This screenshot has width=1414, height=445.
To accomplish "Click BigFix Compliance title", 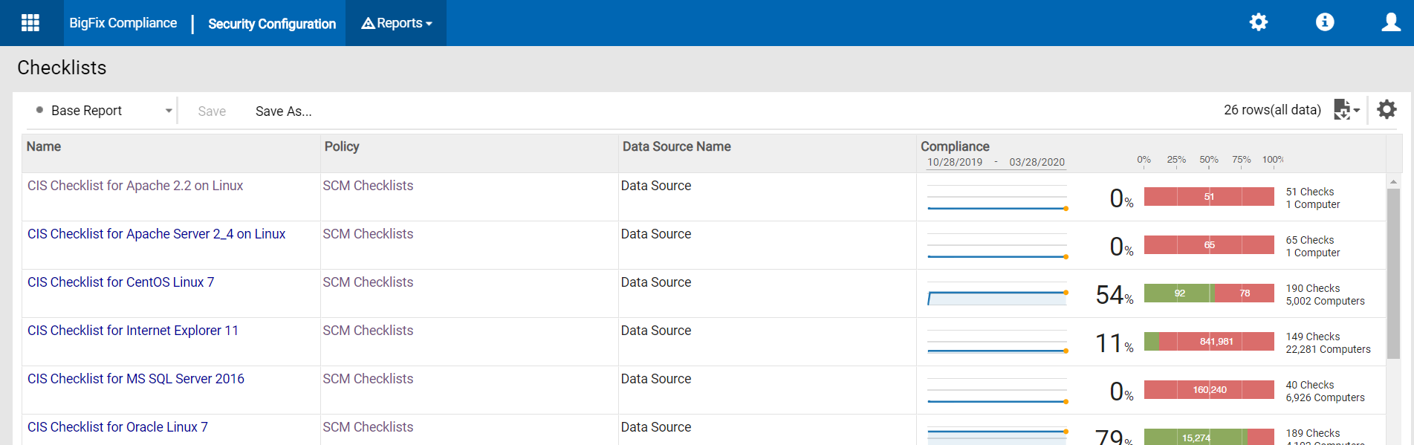I will pos(123,23).
